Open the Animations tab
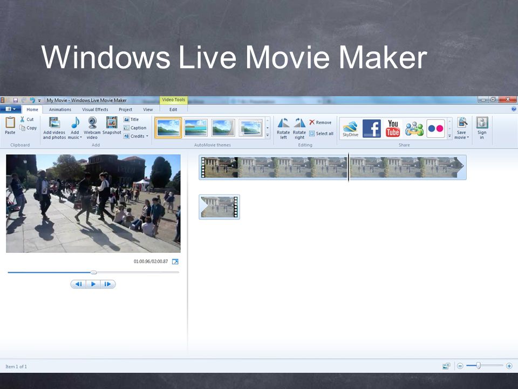 (60, 110)
